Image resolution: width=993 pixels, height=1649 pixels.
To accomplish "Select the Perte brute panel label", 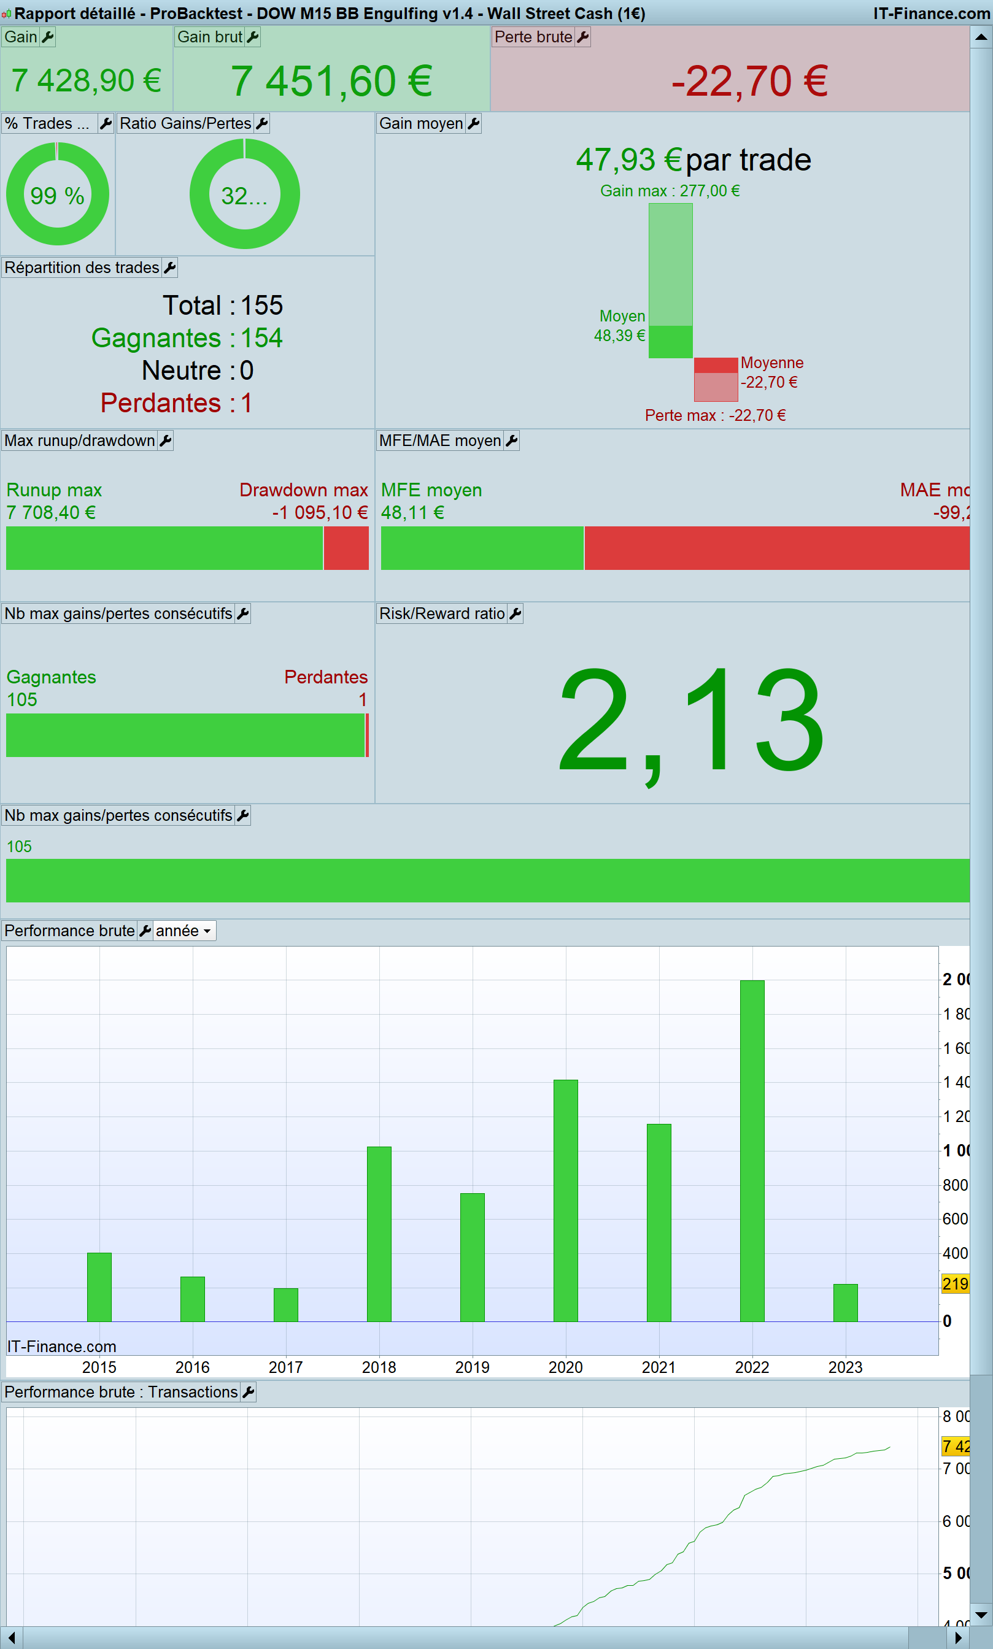I will [x=533, y=37].
